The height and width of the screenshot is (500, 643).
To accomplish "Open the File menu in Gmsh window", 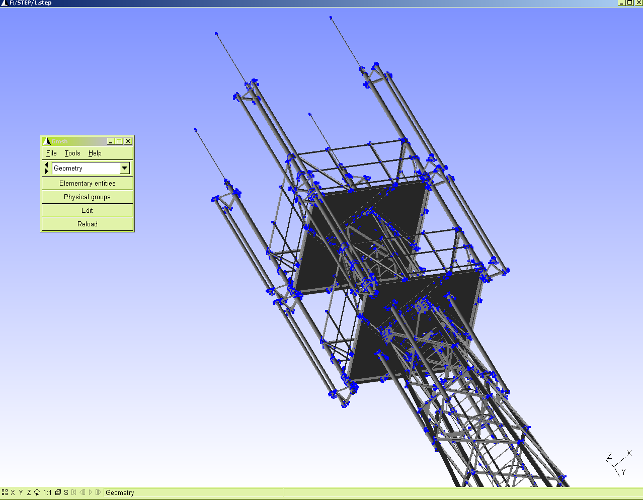I will [51, 153].
